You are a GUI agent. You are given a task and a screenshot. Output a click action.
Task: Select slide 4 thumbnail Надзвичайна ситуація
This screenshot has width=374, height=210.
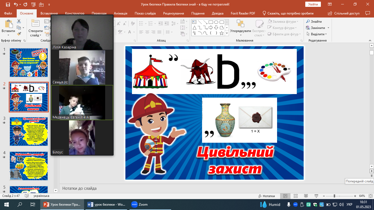coord(29,166)
